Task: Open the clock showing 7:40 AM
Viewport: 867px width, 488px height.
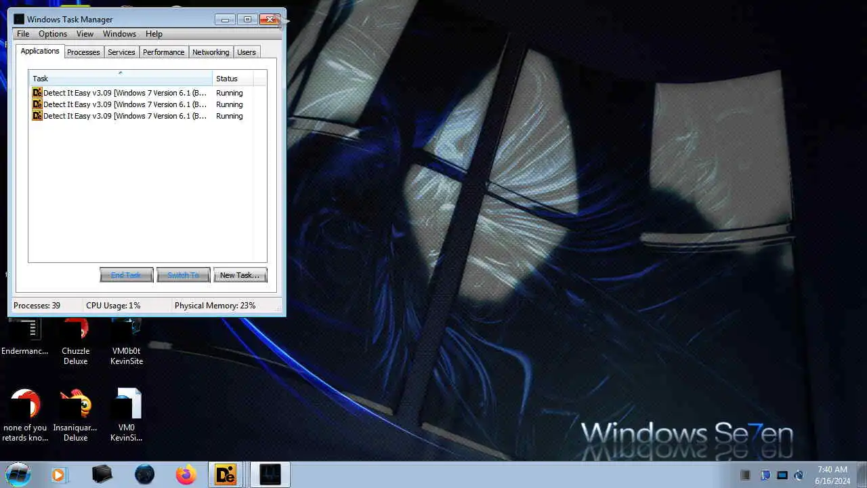Action: click(x=832, y=475)
